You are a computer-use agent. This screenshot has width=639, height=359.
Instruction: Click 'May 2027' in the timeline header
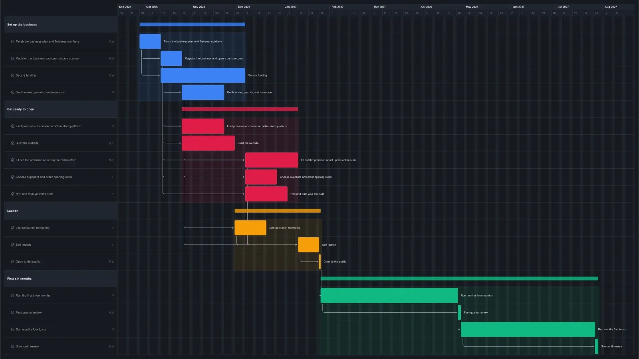tap(472, 7)
